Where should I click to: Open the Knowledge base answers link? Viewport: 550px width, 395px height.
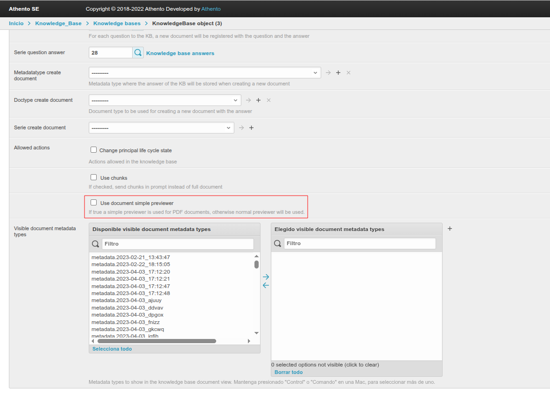point(180,53)
